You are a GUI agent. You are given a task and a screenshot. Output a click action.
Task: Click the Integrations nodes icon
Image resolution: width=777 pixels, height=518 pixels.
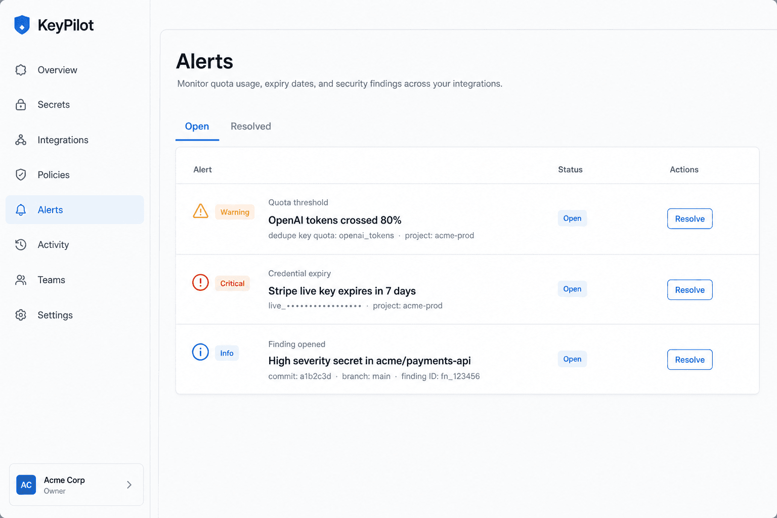(21, 140)
